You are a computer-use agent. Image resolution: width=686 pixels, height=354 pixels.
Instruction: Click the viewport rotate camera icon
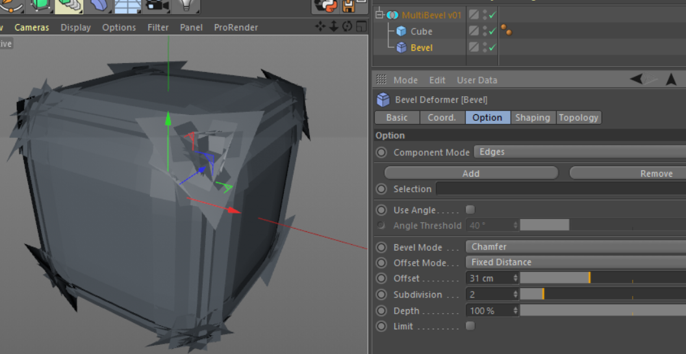(348, 27)
